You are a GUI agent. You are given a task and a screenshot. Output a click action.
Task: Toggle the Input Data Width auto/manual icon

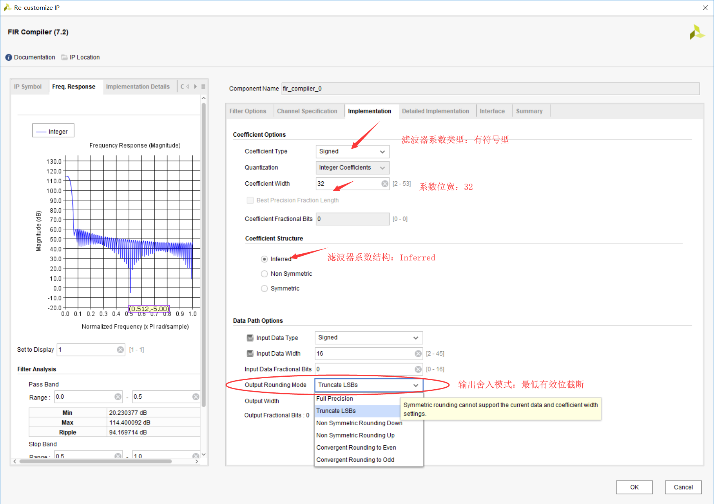click(250, 354)
